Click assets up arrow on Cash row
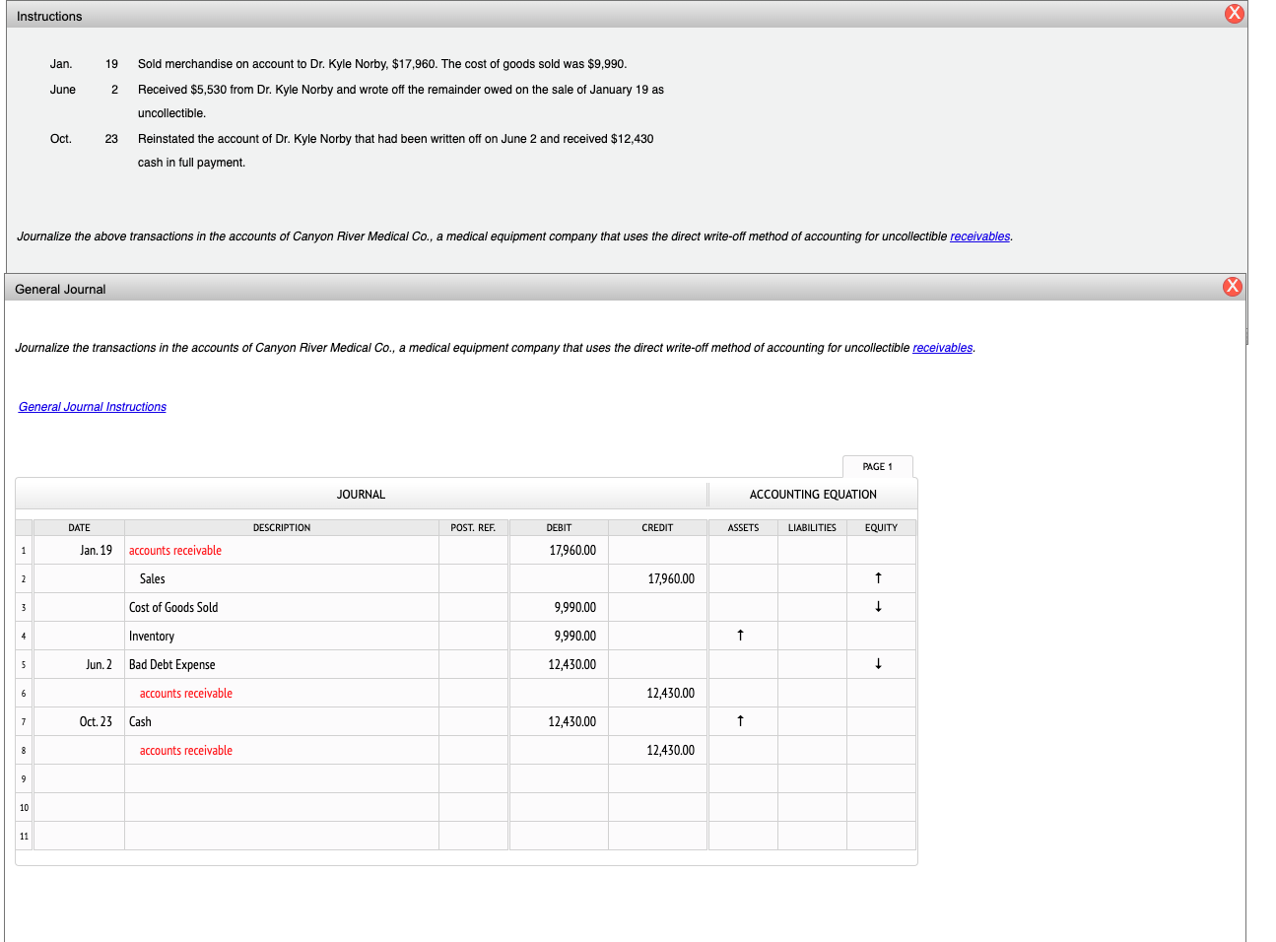 740,721
